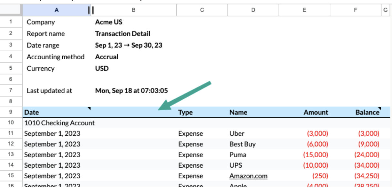
Task: Click the Amount header cell
Action: [304, 112]
